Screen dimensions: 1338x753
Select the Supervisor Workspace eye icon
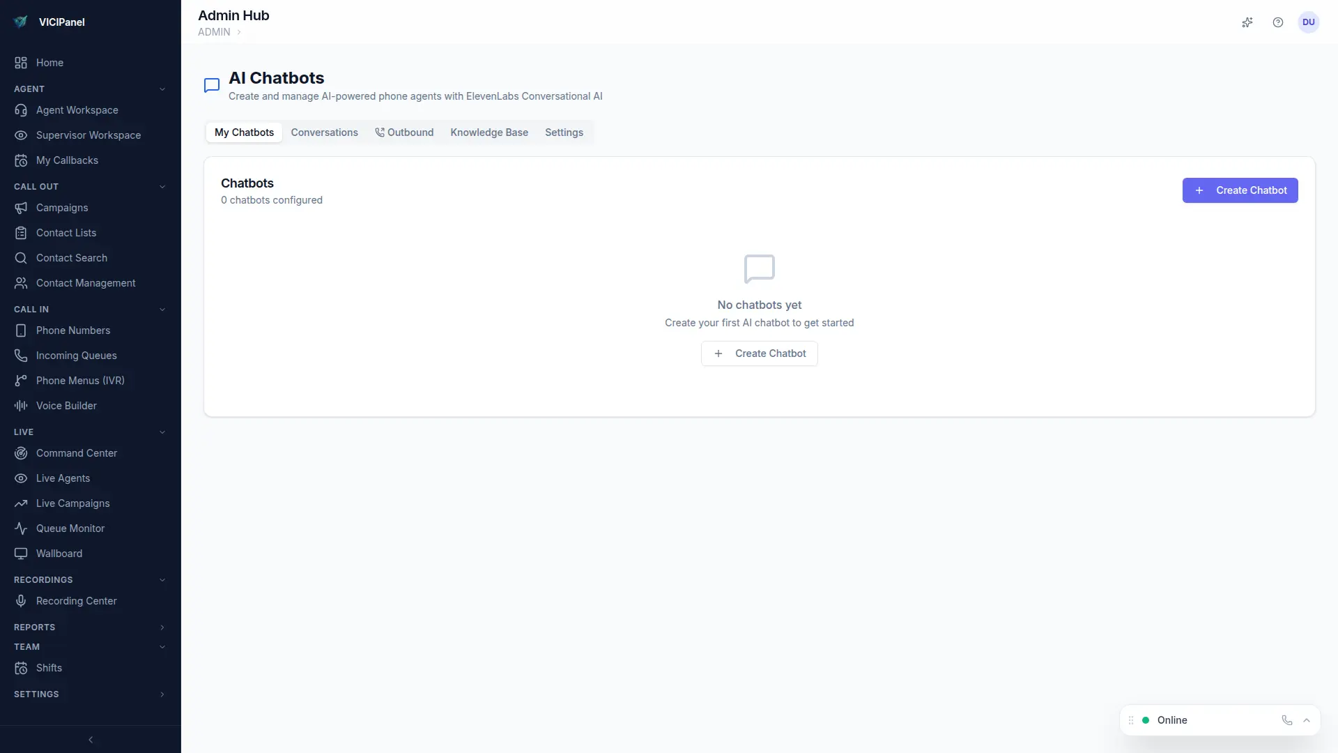tap(21, 135)
